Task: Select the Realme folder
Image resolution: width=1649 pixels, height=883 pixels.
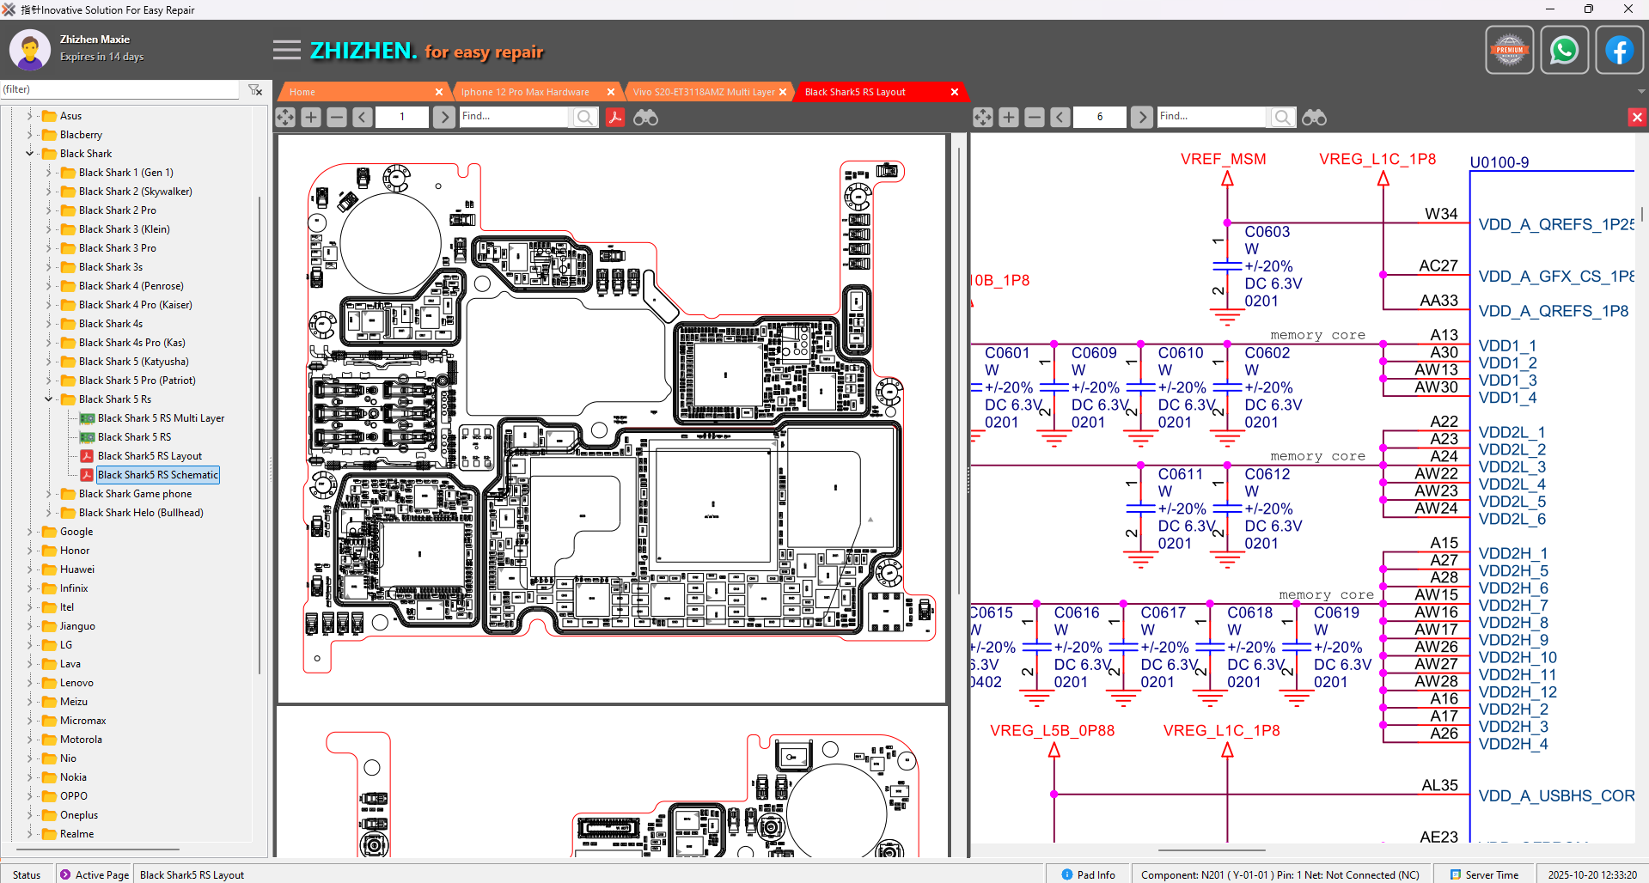Action: [77, 834]
